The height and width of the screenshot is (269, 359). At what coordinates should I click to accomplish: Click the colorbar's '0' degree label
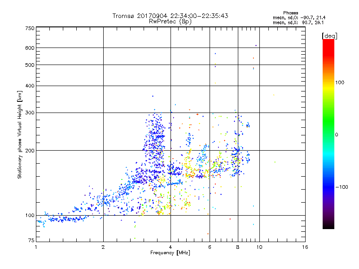tap(337, 135)
